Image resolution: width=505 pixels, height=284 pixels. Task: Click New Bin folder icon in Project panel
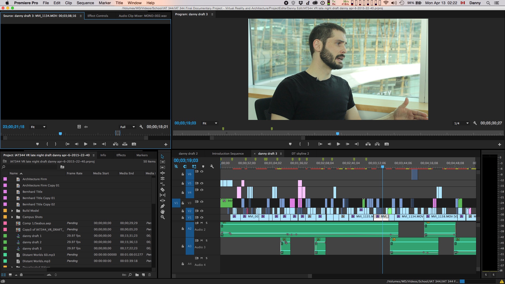pos(137,275)
